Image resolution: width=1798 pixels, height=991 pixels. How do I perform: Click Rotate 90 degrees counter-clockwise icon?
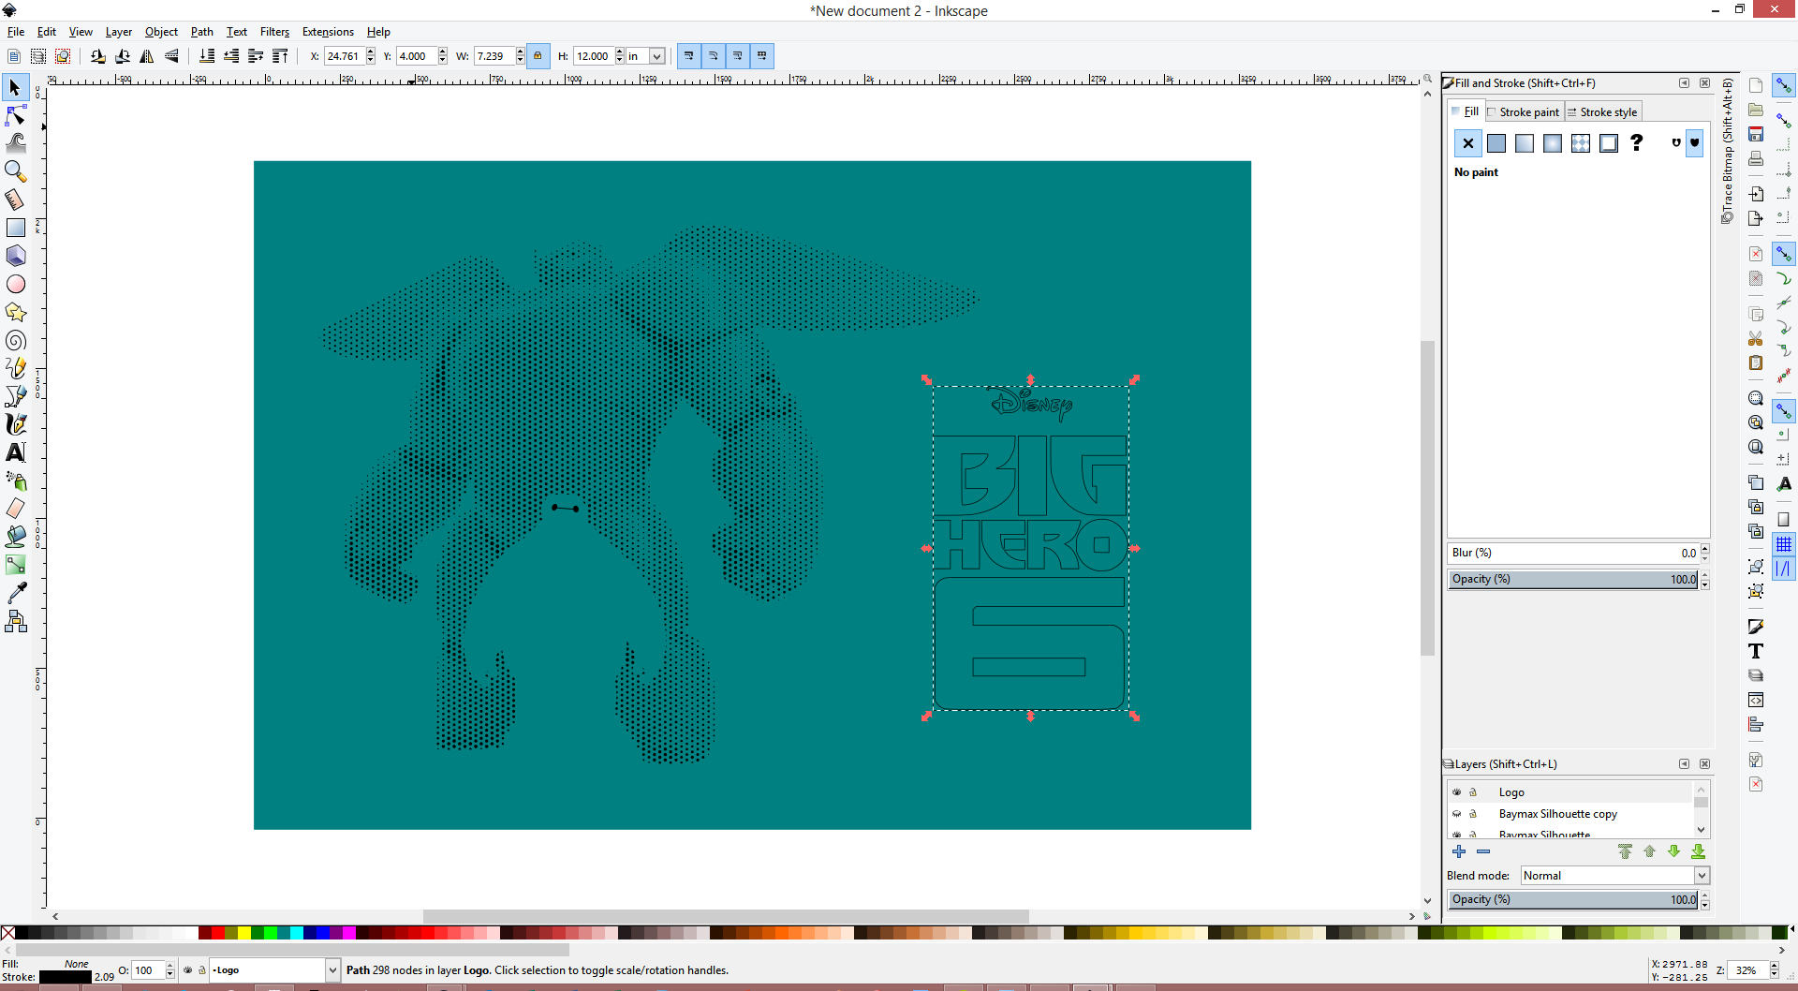point(98,56)
